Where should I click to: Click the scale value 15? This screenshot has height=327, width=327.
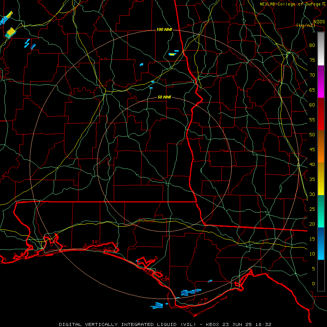312,239
